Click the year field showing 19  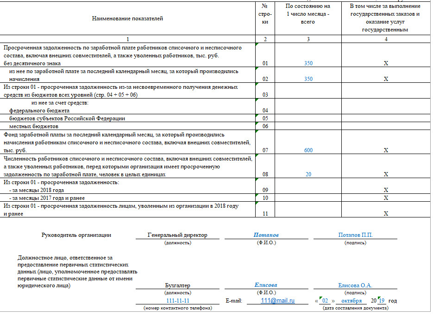381,301
